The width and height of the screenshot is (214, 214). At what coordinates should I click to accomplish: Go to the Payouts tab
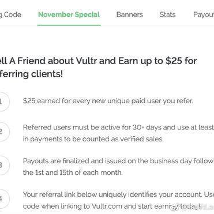pyautogui.click(x=204, y=14)
